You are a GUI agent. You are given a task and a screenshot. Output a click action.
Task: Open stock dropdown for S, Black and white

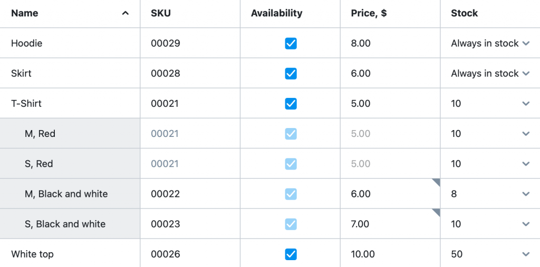click(x=526, y=224)
